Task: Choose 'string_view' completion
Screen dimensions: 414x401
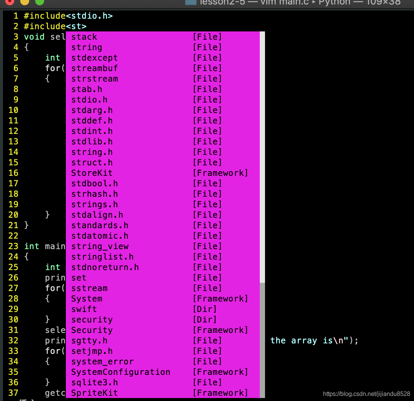Action: [162, 246]
